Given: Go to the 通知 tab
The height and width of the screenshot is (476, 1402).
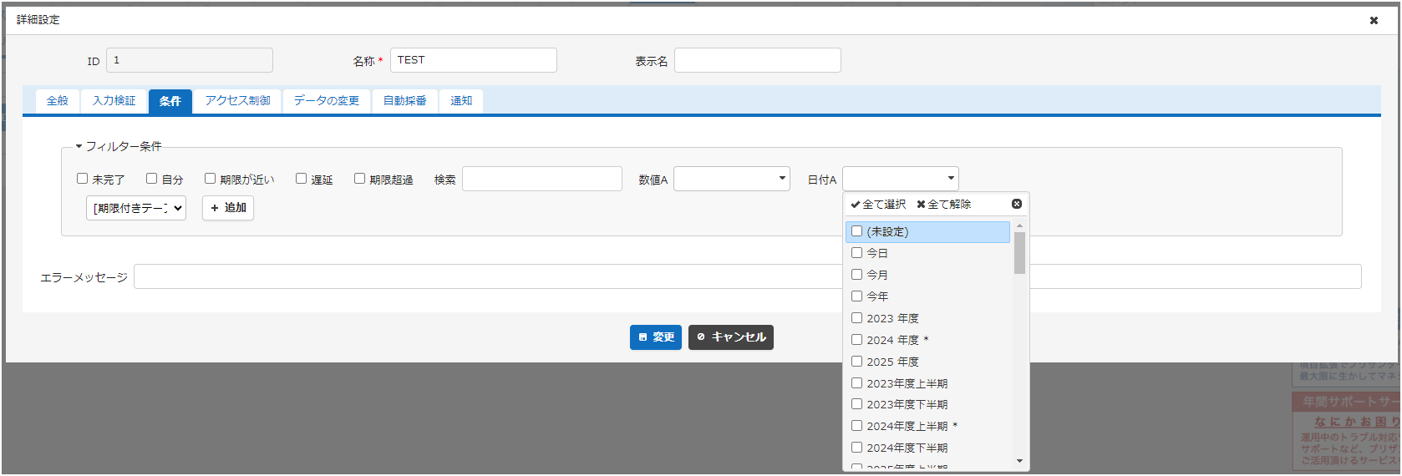Looking at the screenshot, I should click(461, 101).
